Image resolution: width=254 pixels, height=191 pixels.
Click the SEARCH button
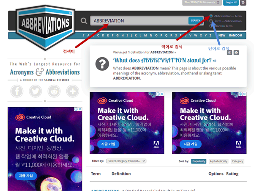[x=196, y=21]
